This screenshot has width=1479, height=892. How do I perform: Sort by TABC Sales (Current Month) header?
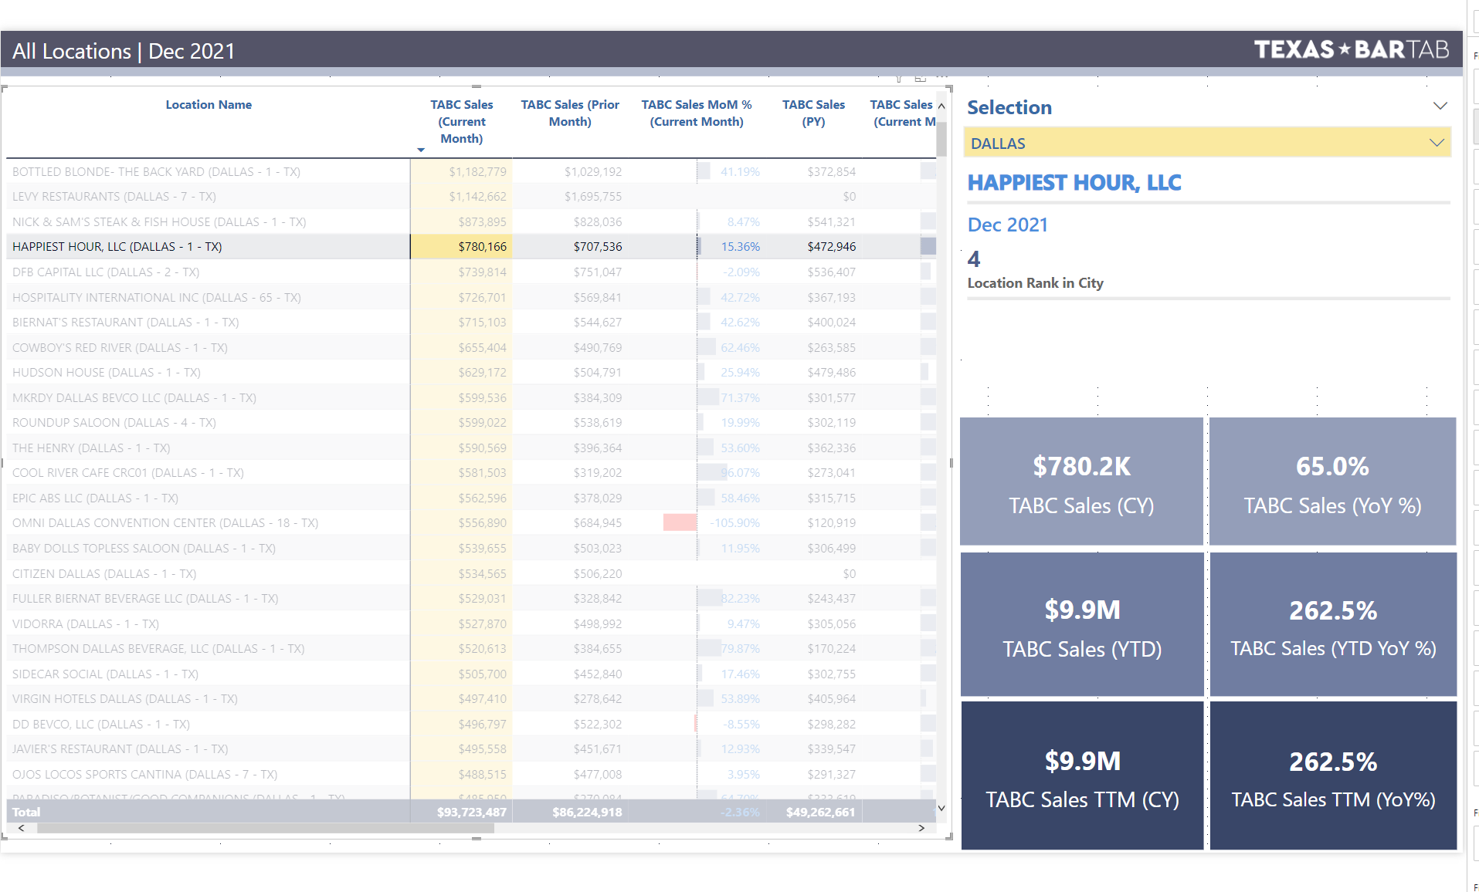pos(462,121)
